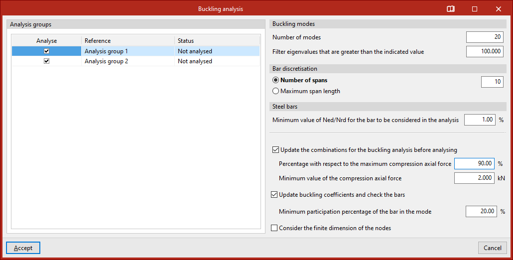Click maximum compression axial force percentage field

click(474, 163)
